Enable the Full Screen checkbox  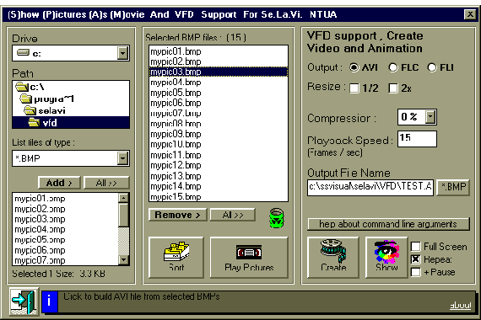[x=416, y=247]
